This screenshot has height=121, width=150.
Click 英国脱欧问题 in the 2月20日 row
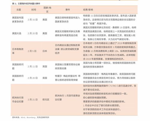18,78
